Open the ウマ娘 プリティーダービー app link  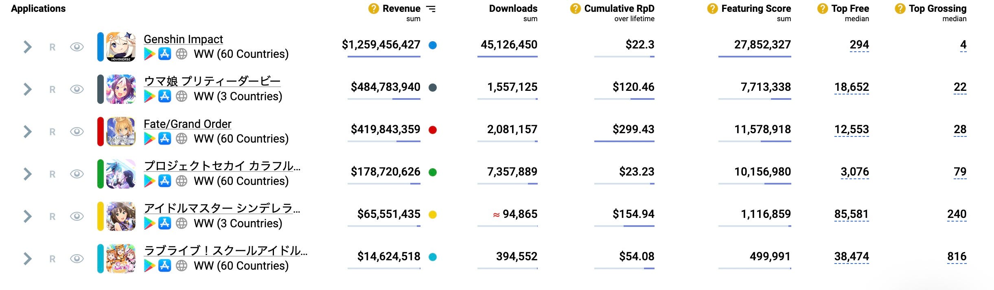click(x=212, y=81)
